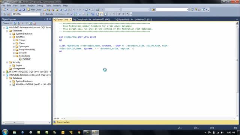240x135 pixels.
Task: Switch to the SQLQuery8.sql tab
Action: [x=133, y=19]
